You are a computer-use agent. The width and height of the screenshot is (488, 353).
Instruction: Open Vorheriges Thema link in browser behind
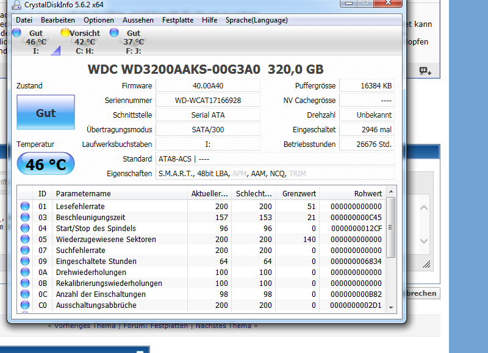point(85,326)
